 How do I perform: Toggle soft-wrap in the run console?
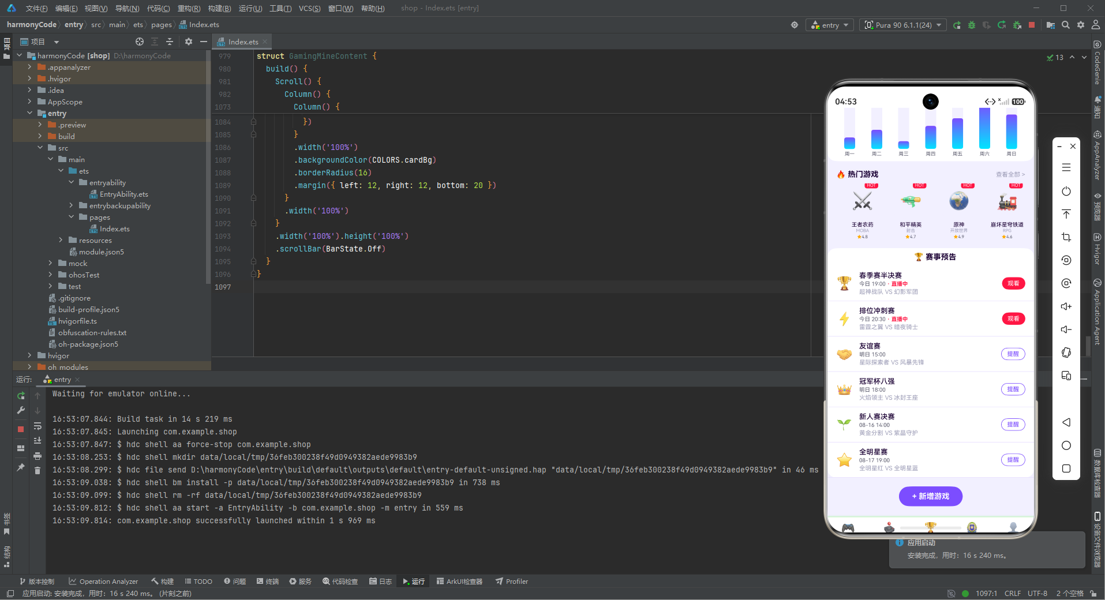pyautogui.click(x=38, y=426)
